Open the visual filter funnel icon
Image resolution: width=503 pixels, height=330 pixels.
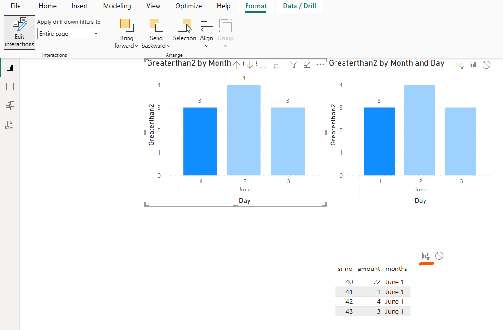point(294,64)
